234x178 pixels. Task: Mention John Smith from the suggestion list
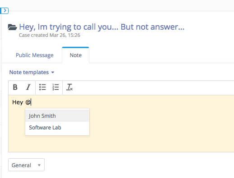(x=57, y=116)
